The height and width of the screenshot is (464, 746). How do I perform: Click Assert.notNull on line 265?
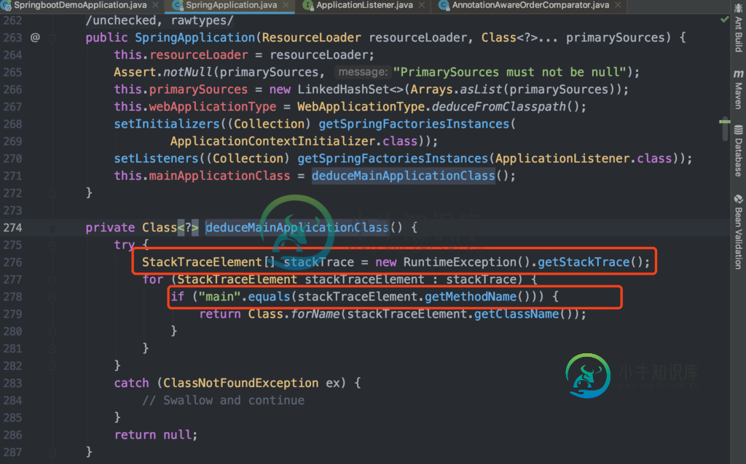coord(163,72)
